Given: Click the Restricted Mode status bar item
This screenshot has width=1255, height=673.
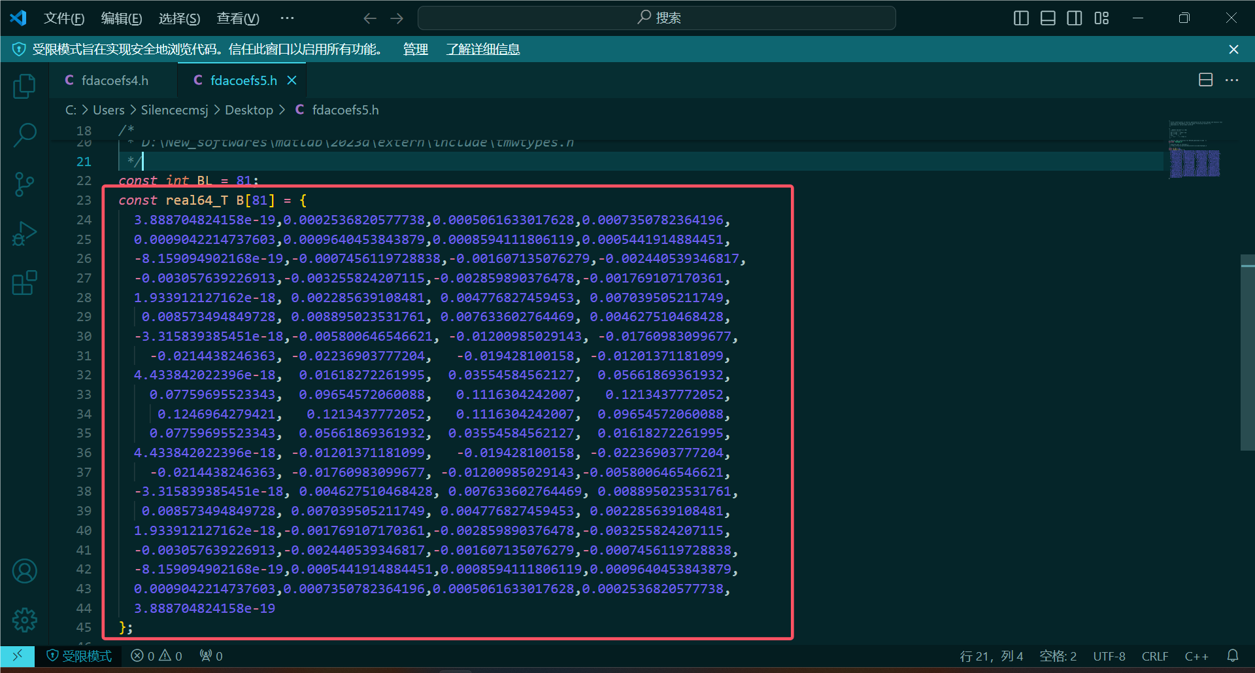Looking at the screenshot, I should pos(80,655).
